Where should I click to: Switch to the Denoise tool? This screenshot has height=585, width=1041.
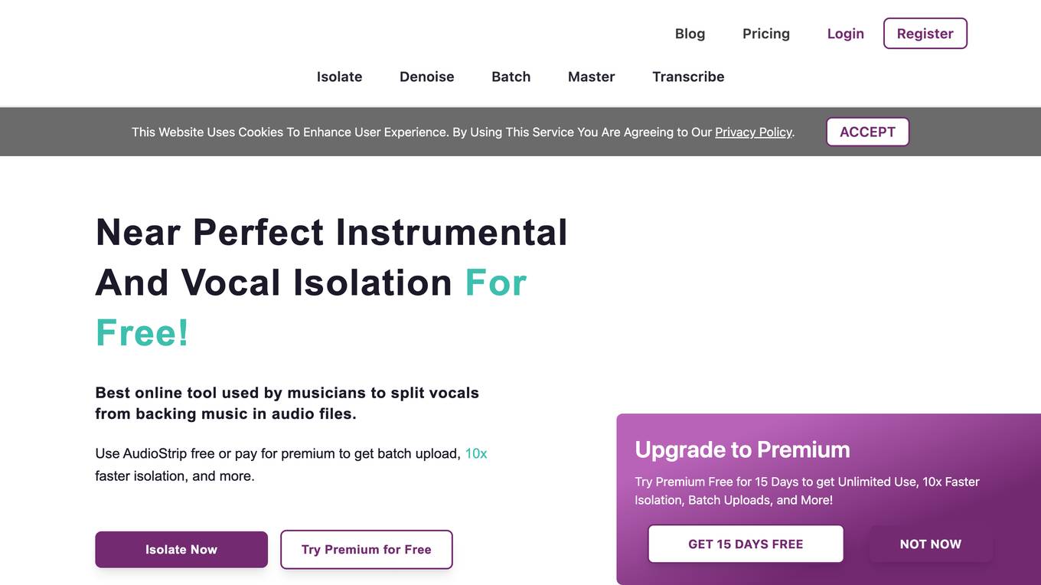coord(426,77)
